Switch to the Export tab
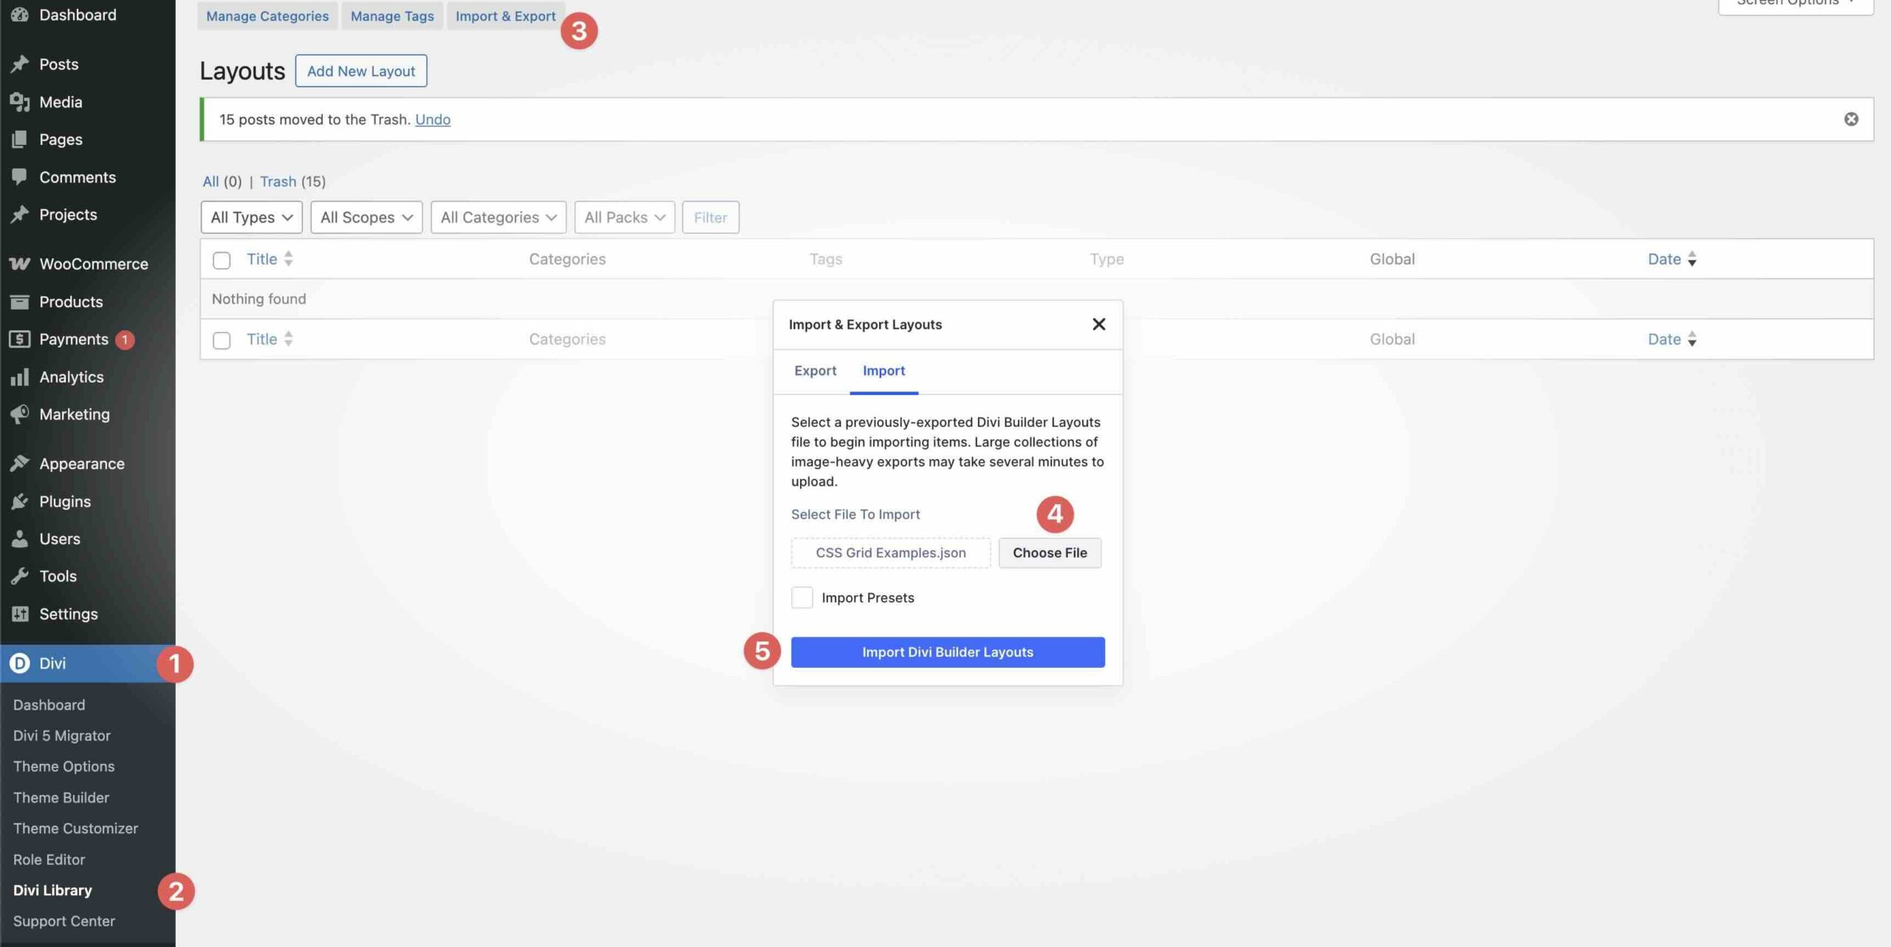The height and width of the screenshot is (947, 1891). 815,371
